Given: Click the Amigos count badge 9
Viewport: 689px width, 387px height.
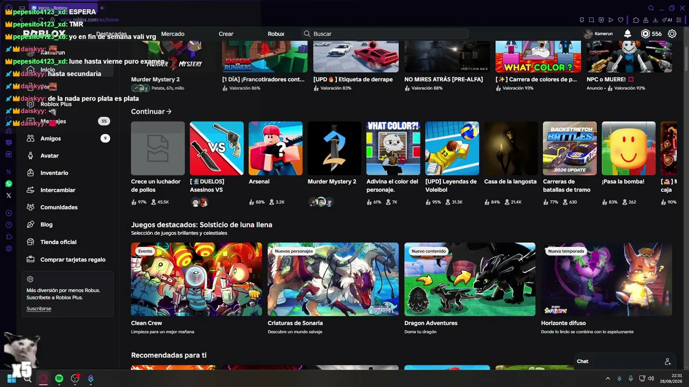Looking at the screenshot, I should (105, 138).
